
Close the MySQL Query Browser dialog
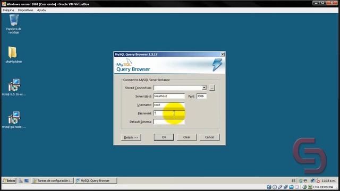[x=223, y=54]
